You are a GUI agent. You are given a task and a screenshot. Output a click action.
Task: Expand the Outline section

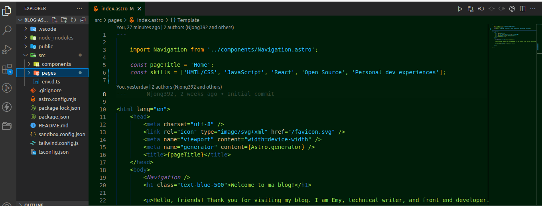click(34, 204)
